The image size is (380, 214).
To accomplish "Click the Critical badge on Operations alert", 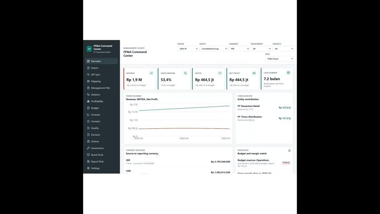I will [286, 163].
